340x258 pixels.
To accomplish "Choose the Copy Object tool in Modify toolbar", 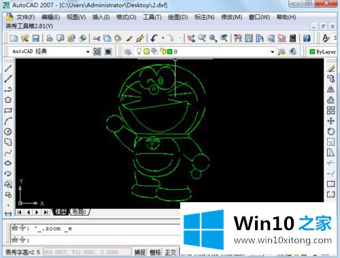I will [x=331, y=79].
